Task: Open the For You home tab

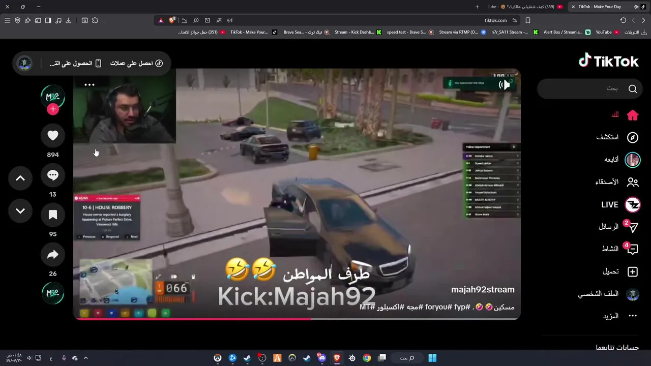Action: [x=625, y=115]
